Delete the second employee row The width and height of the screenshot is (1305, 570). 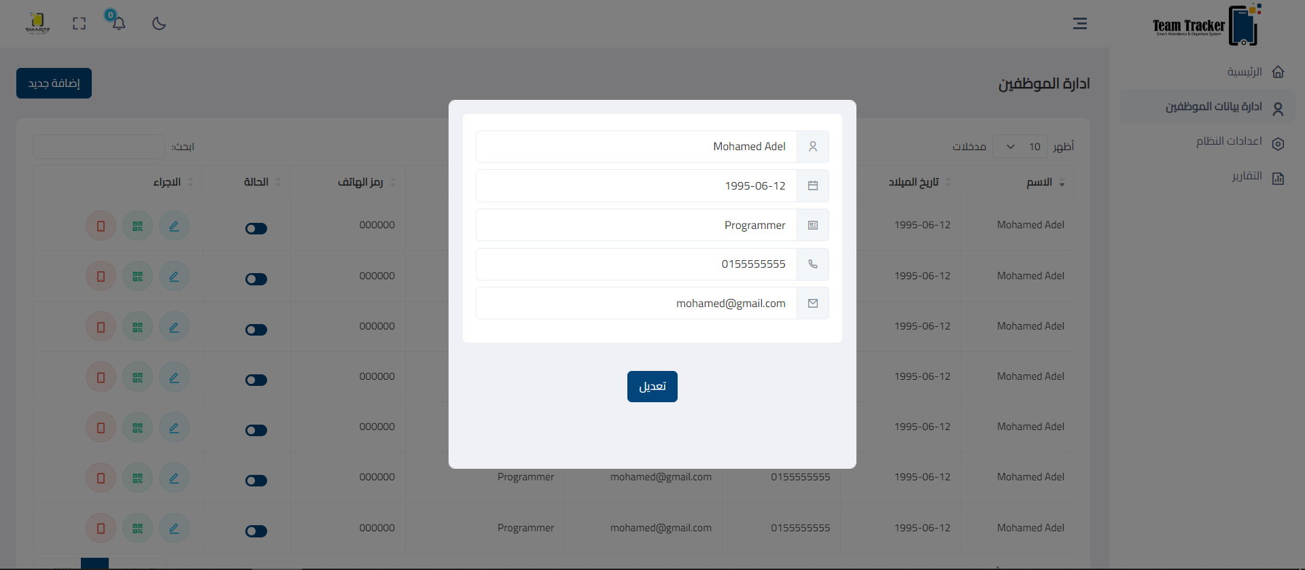[101, 277]
